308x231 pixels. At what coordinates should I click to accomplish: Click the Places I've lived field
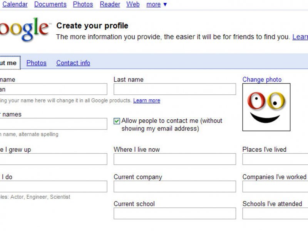click(x=275, y=159)
